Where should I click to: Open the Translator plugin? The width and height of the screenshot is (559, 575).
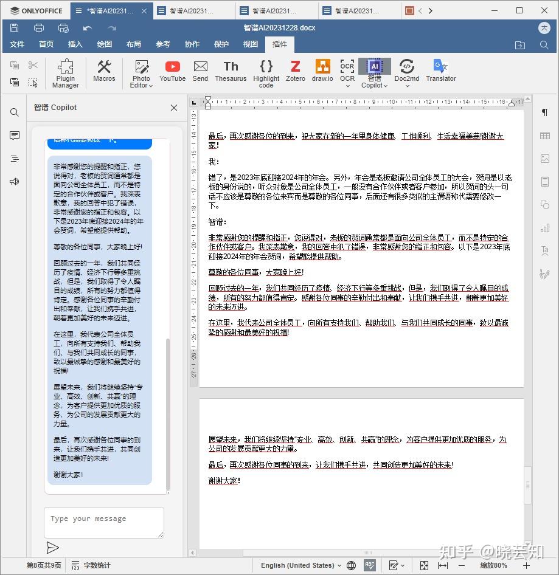(x=441, y=71)
